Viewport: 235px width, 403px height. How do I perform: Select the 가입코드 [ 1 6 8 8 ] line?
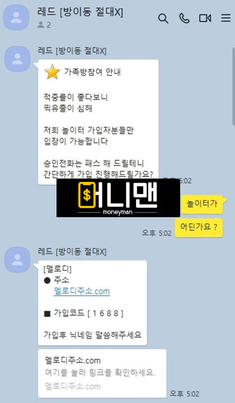click(x=84, y=313)
